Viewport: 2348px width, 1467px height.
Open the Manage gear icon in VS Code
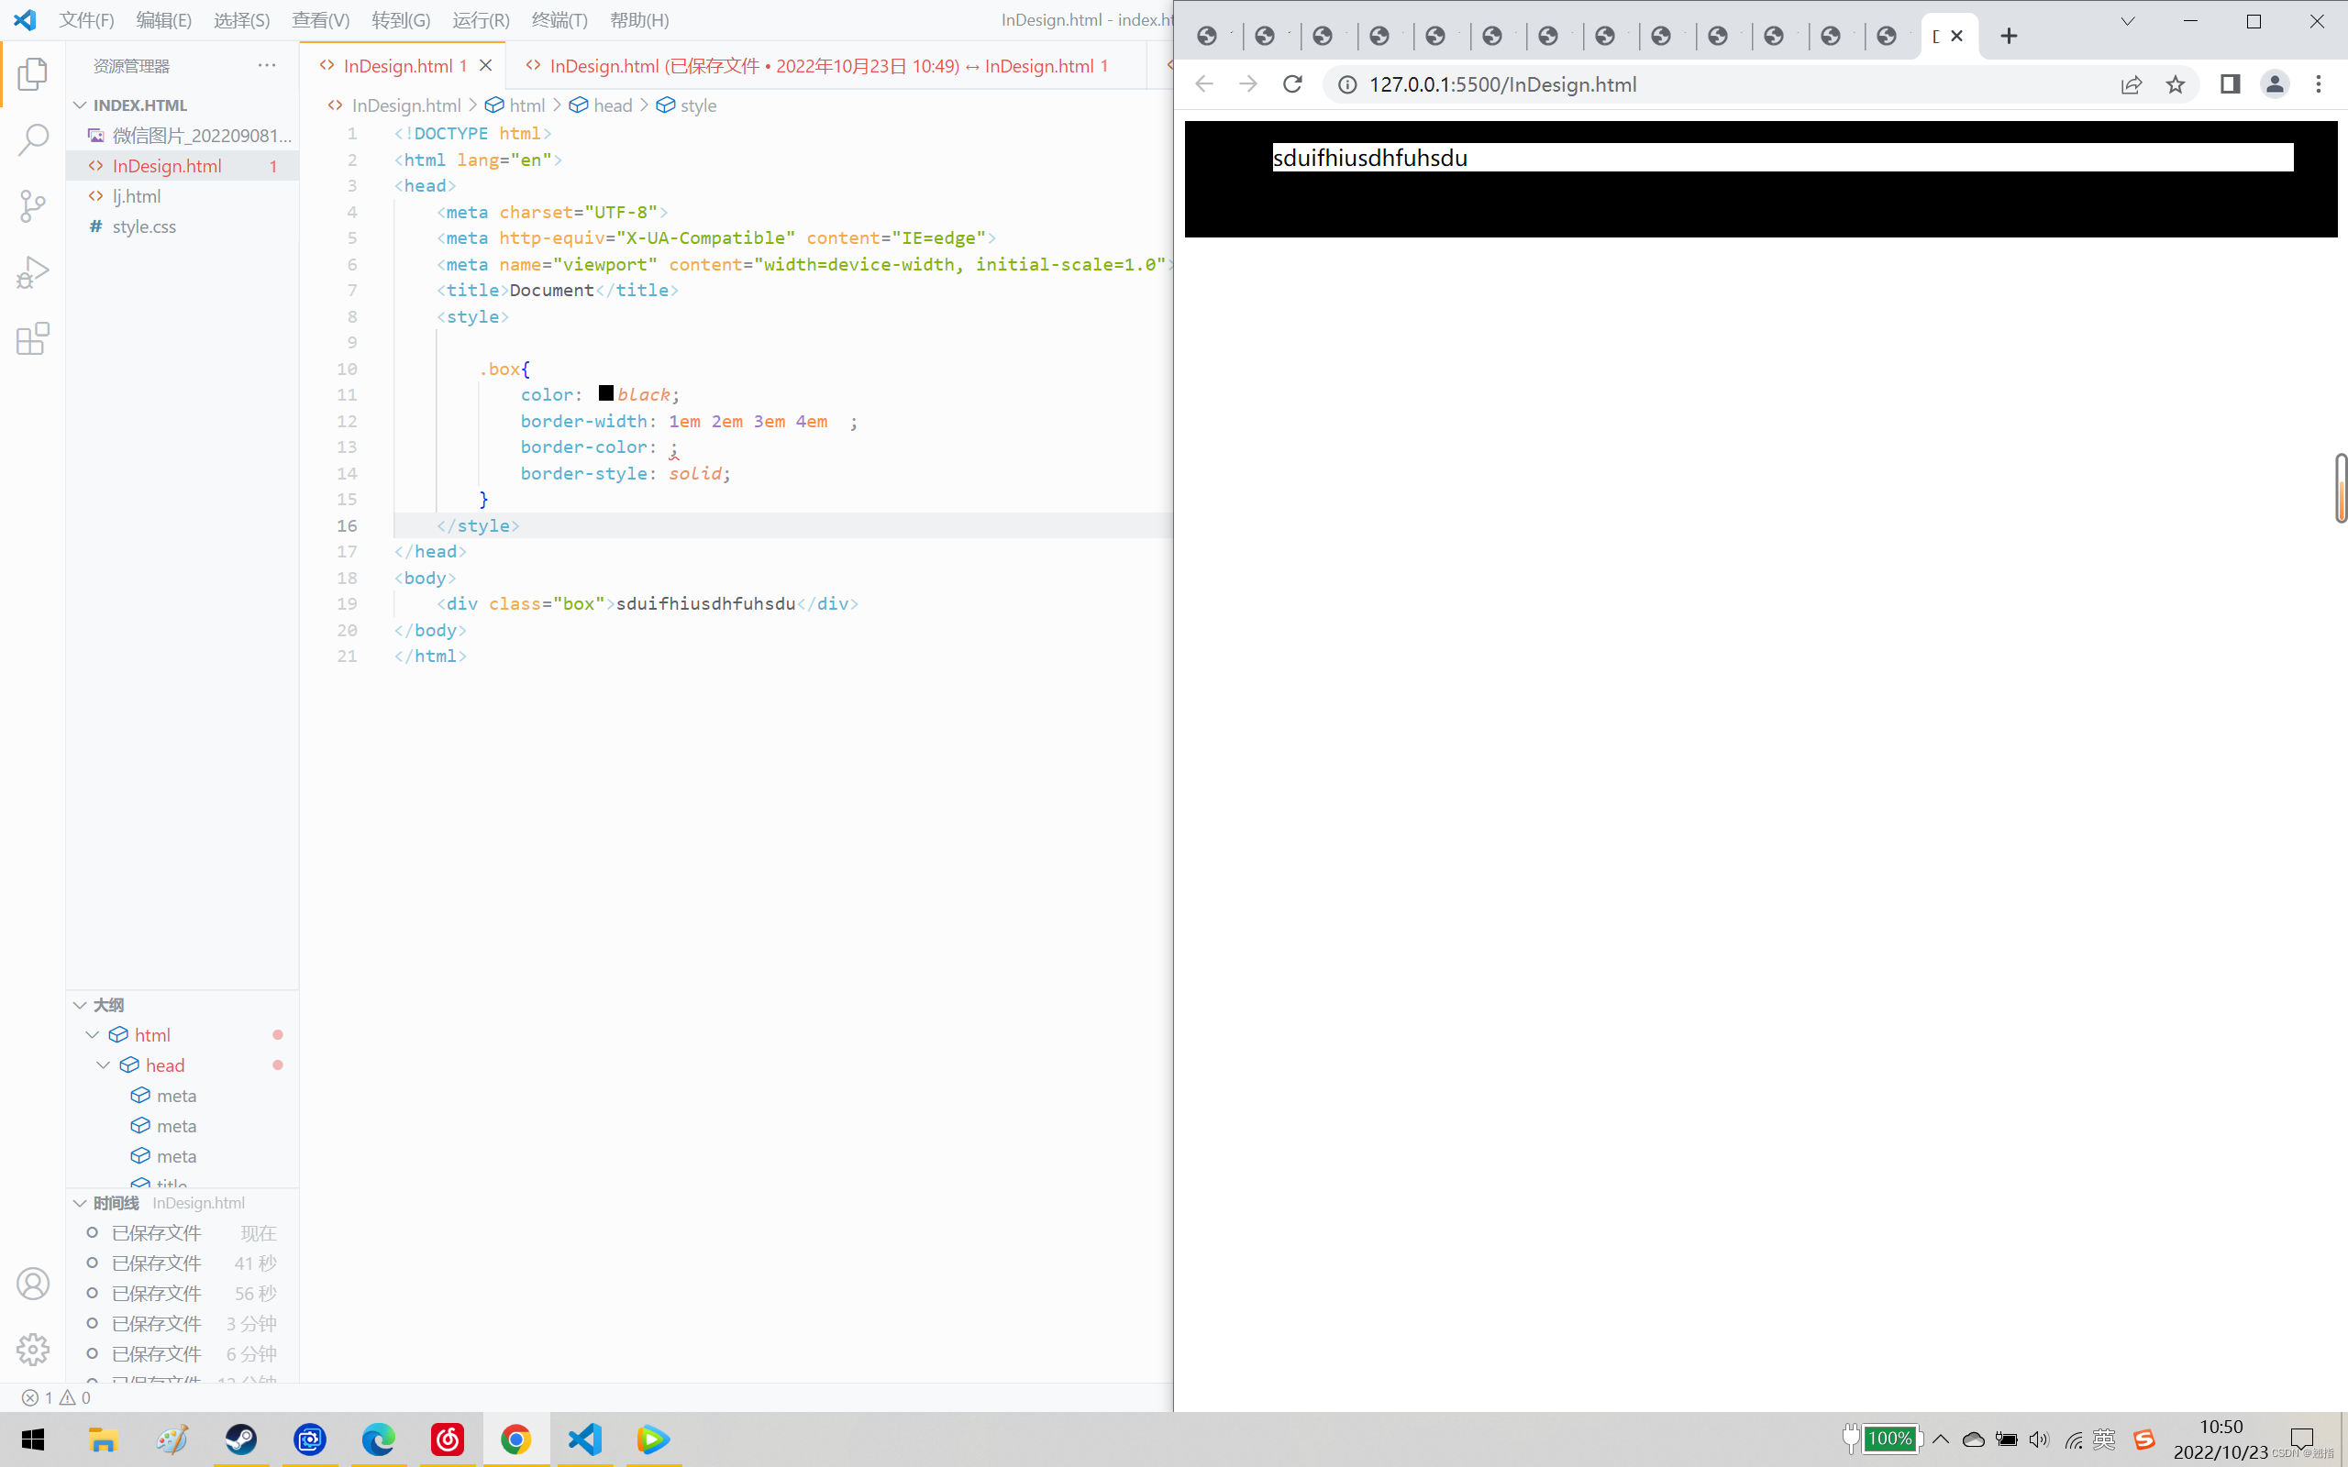click(x=33, y=1350)
